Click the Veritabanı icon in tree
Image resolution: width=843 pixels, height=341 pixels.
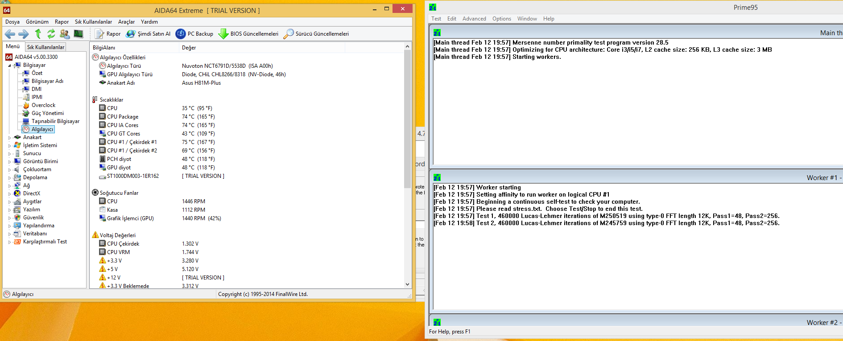tap(17, 234)
